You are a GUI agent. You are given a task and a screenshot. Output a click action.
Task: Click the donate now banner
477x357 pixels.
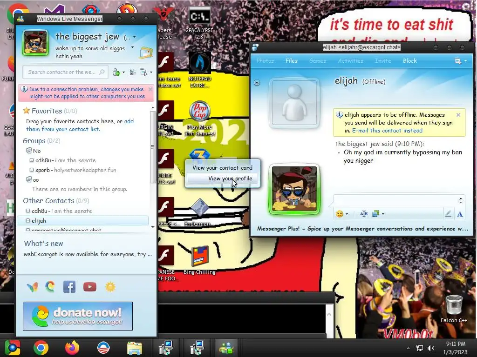click(x=78, y=316)
